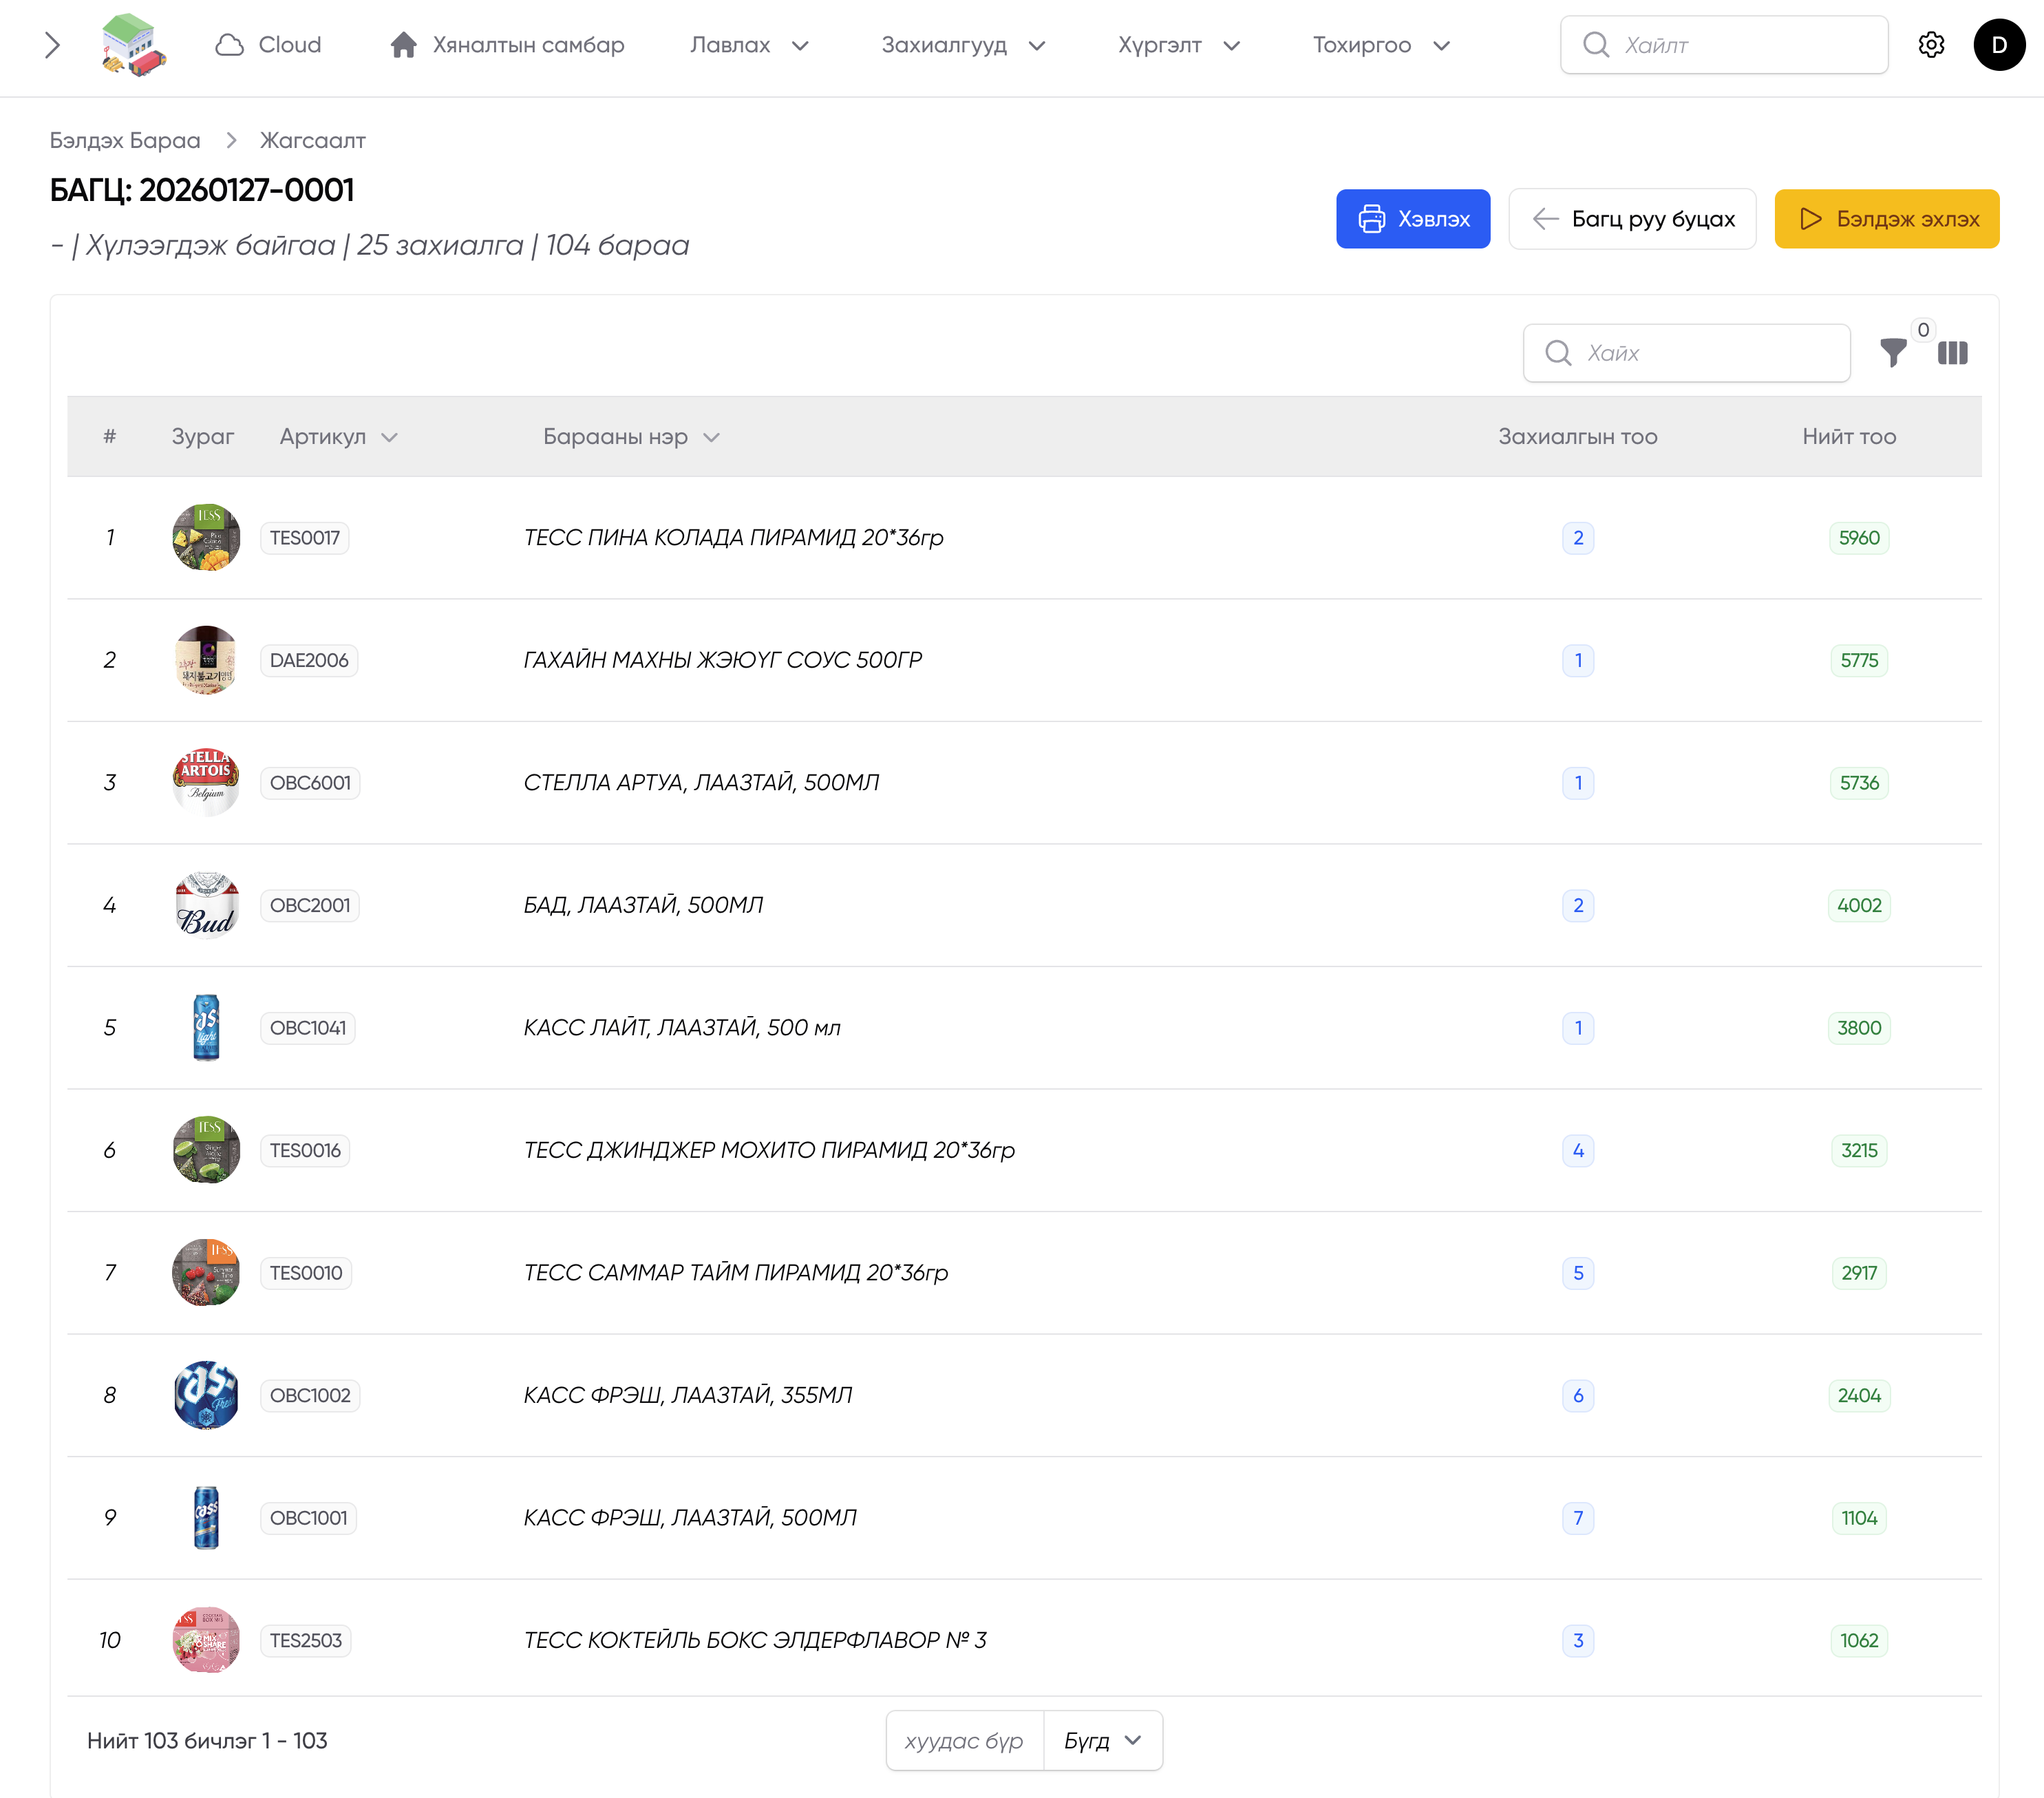Click the settings gear icon
This screenshot has height=1798, width=2044.
[1931, 45]
